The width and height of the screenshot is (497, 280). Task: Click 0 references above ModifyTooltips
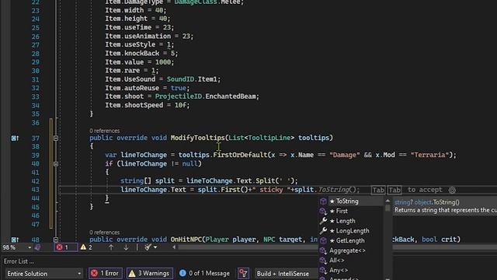(x=105, y=131)
